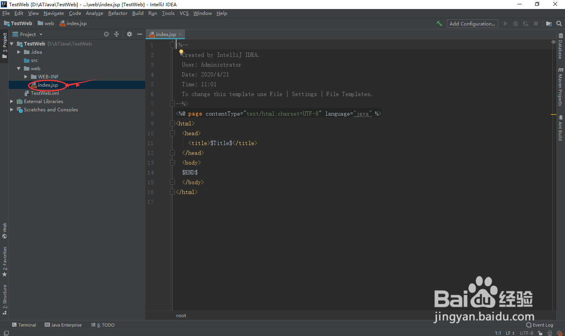565x336 pixels.
Task: Collapse the web folder node
Action: 18,68
